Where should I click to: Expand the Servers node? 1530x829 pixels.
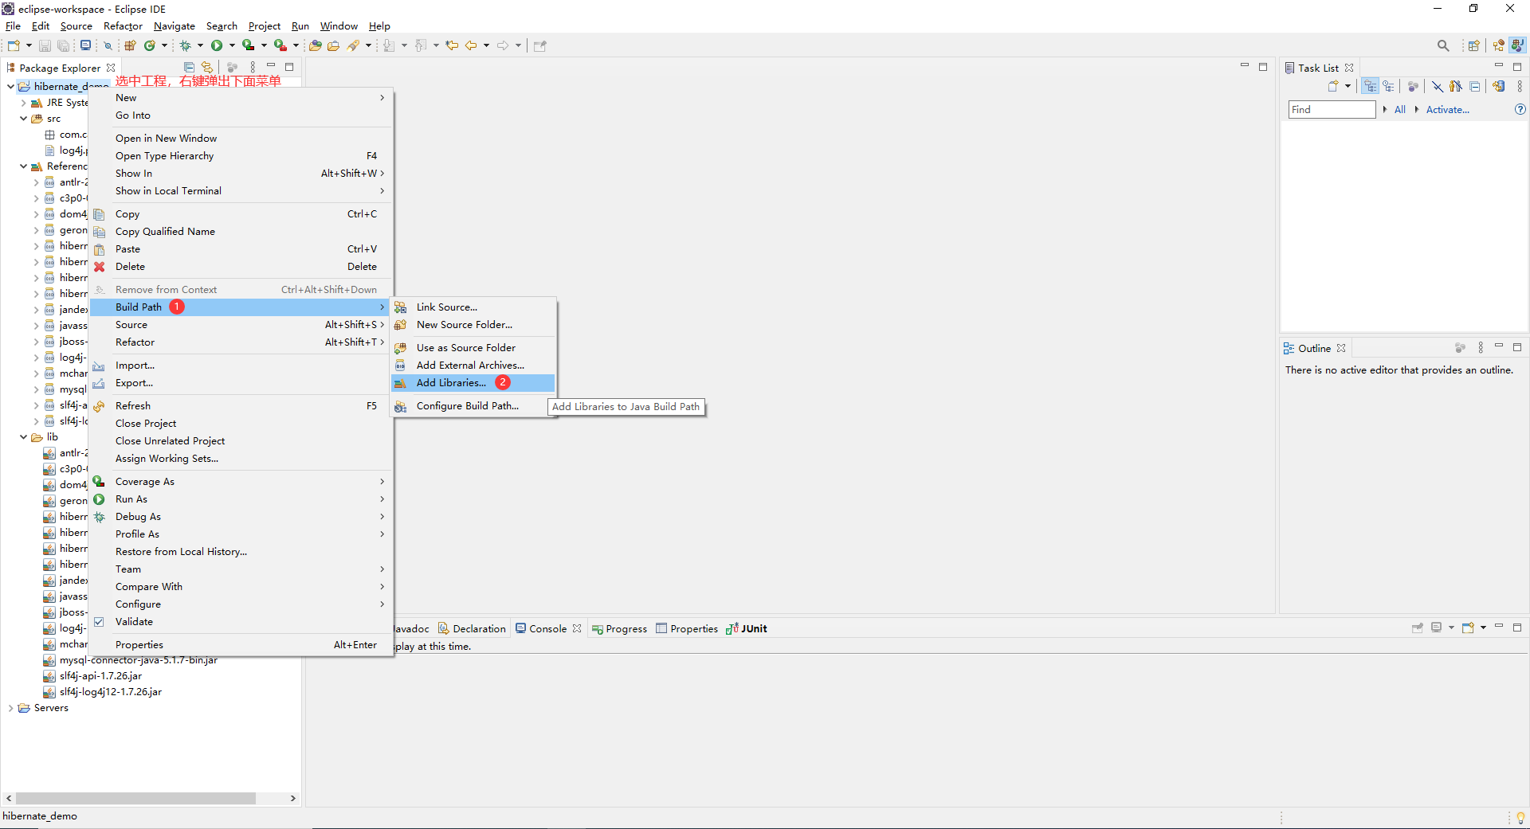(x=12, y=708)
